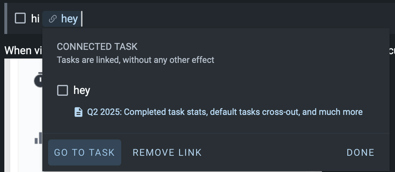The width and height of the screenshot is (395, 172).
Task: Click the "hey" linked task chip label
Action: point(69,19)
